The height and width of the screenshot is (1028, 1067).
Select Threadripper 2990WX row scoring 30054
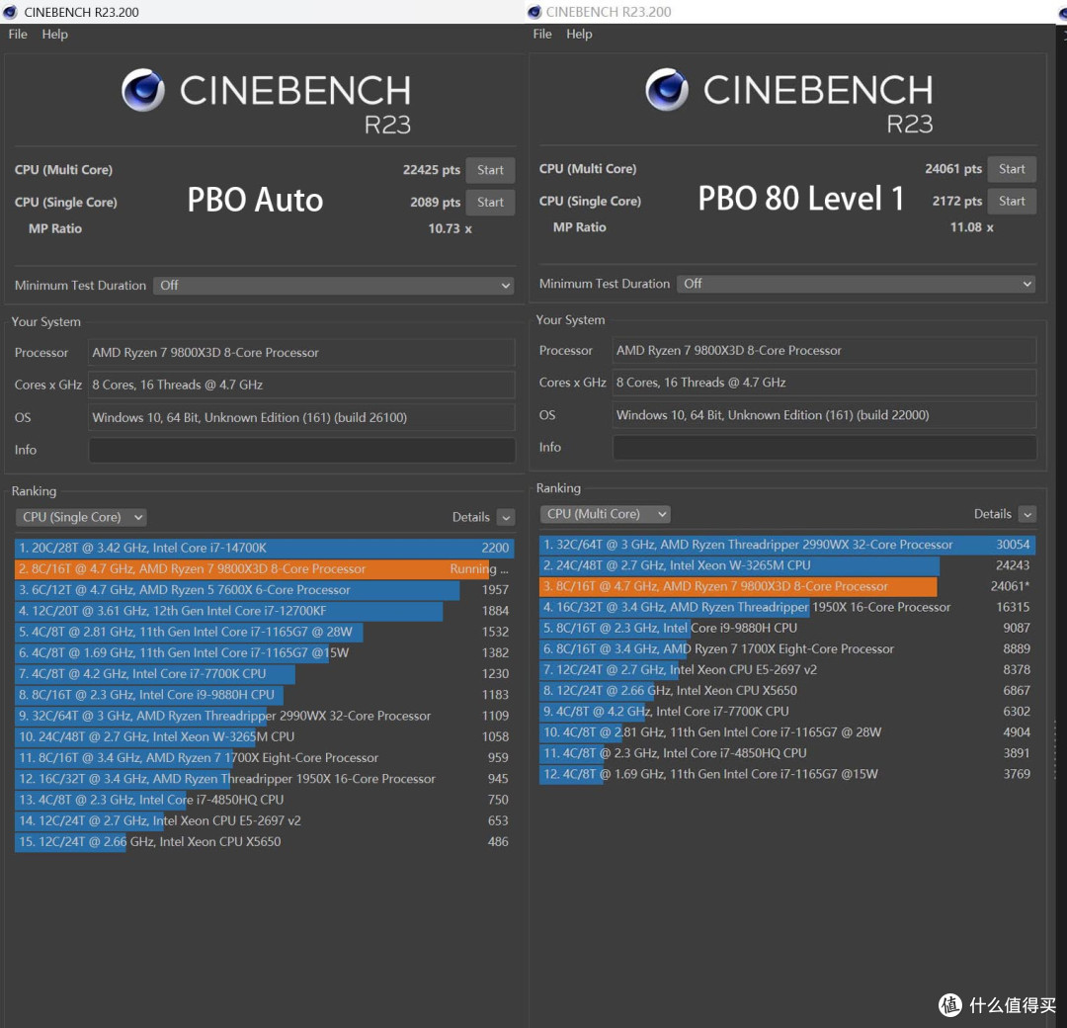click(x=787, y=545)
